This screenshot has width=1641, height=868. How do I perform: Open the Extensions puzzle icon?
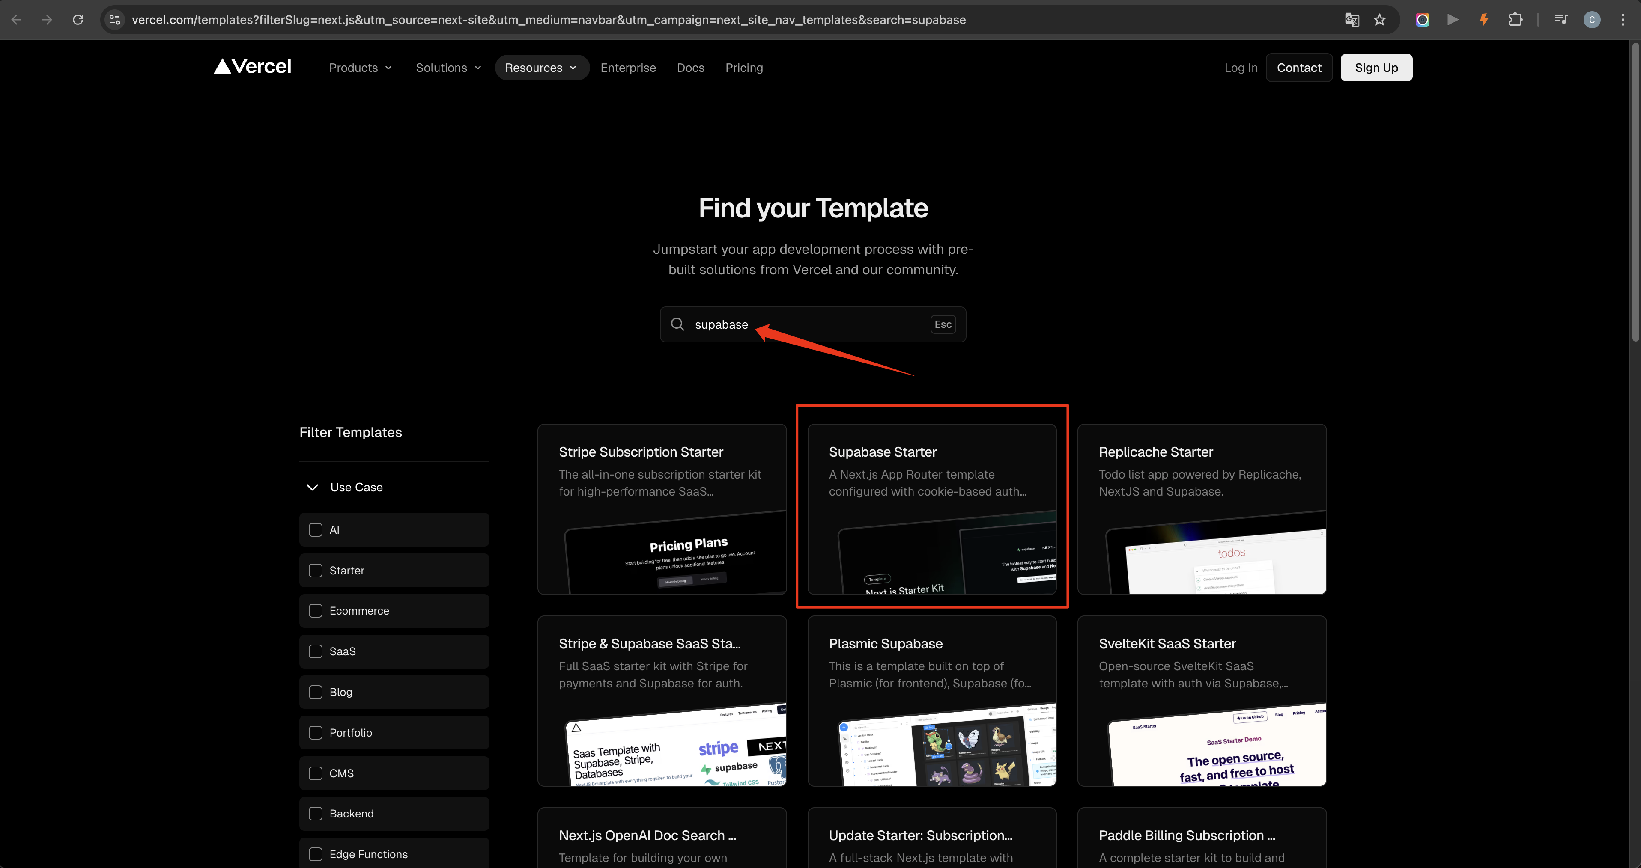1516,20
